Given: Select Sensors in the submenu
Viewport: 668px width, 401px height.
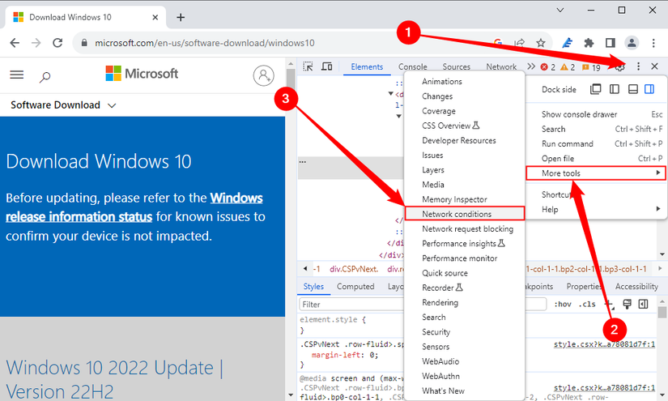Looking at the screenshot, I should [x=465, y=347].
